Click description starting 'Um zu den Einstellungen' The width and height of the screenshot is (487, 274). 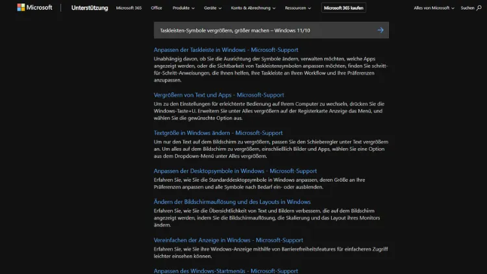click(x=269, y=111)
